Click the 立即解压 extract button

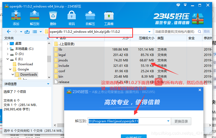pos(134,136)
